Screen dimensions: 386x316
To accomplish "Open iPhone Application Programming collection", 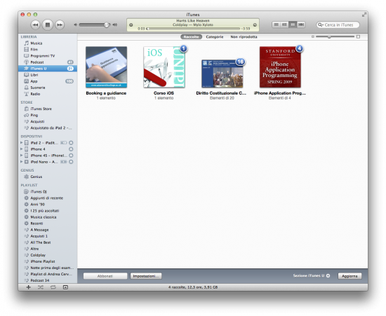I will click(x=280, y=67).
